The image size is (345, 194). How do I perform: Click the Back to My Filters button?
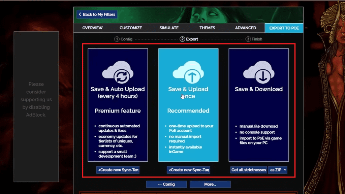click(x=97, y=14)
